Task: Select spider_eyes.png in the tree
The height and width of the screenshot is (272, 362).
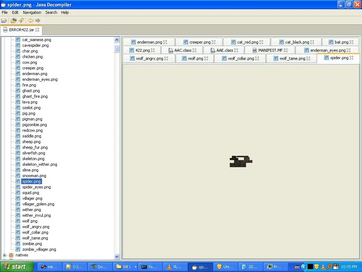Action: [x=36, y=187]
